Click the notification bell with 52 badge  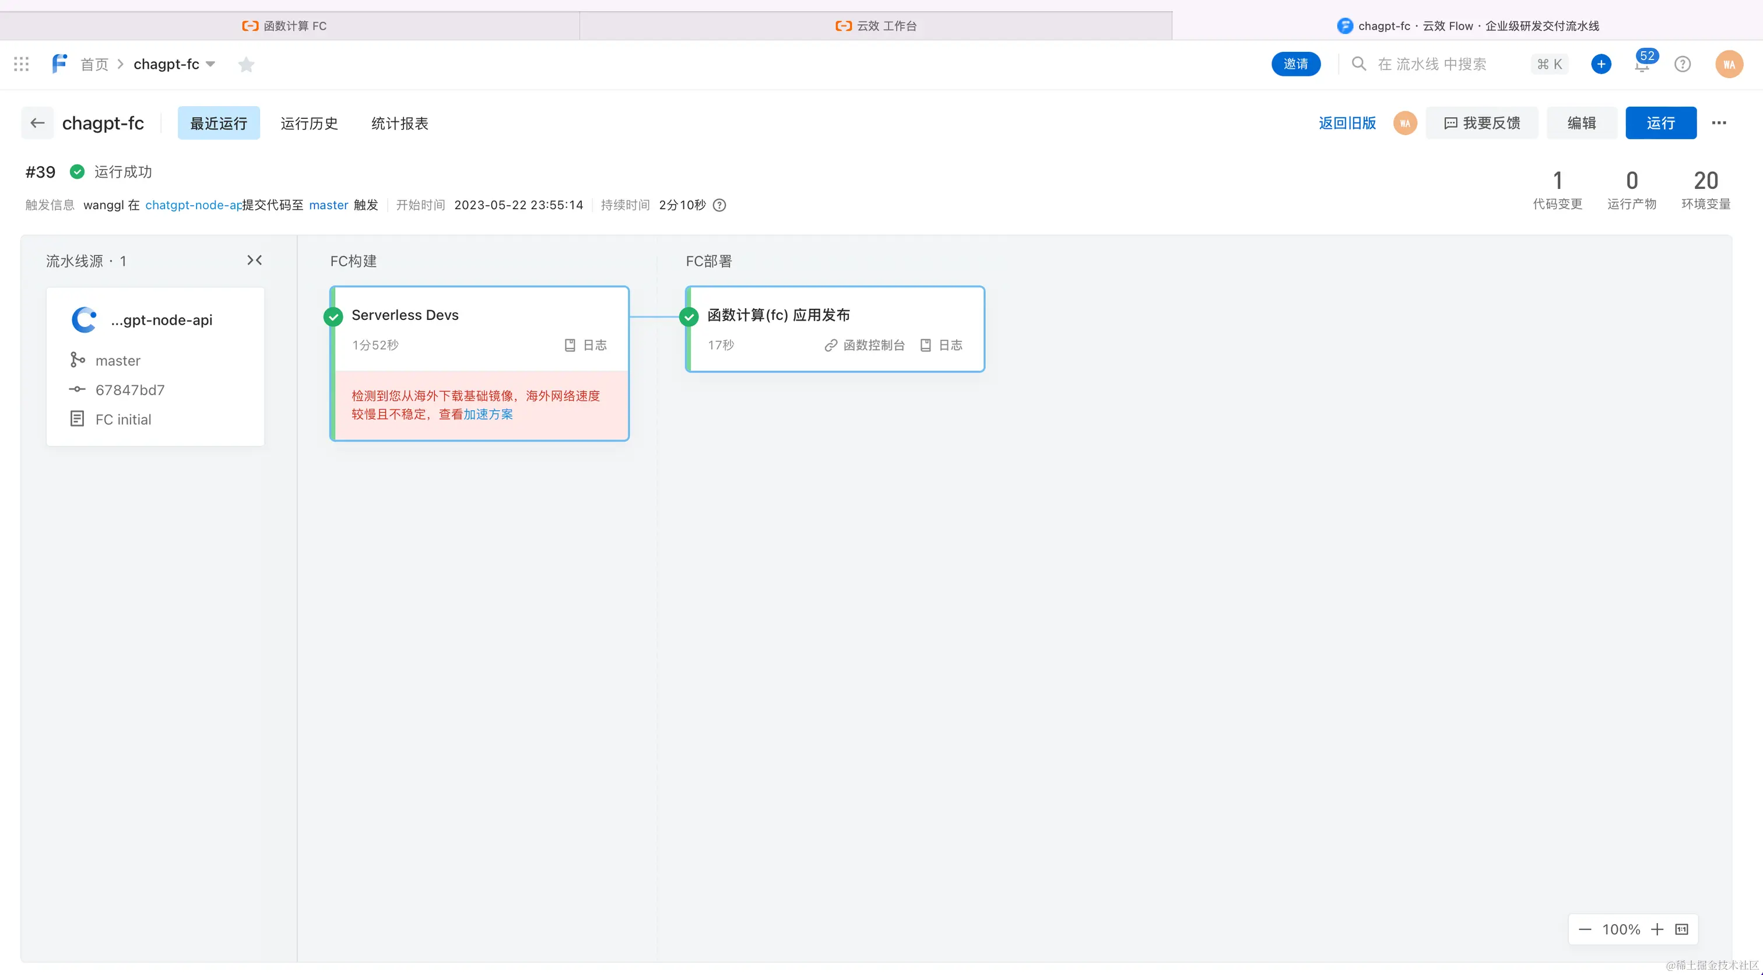click(x=1642, y=65)
